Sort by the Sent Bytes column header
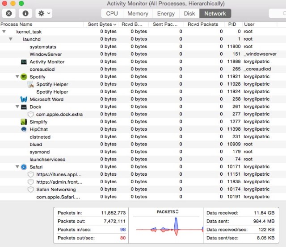 coord(101,25)
